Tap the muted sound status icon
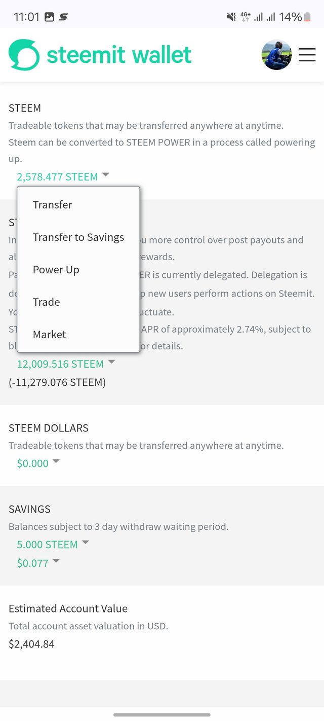The image size is (324, 721). pyautogui.click(x=231, y=17)
